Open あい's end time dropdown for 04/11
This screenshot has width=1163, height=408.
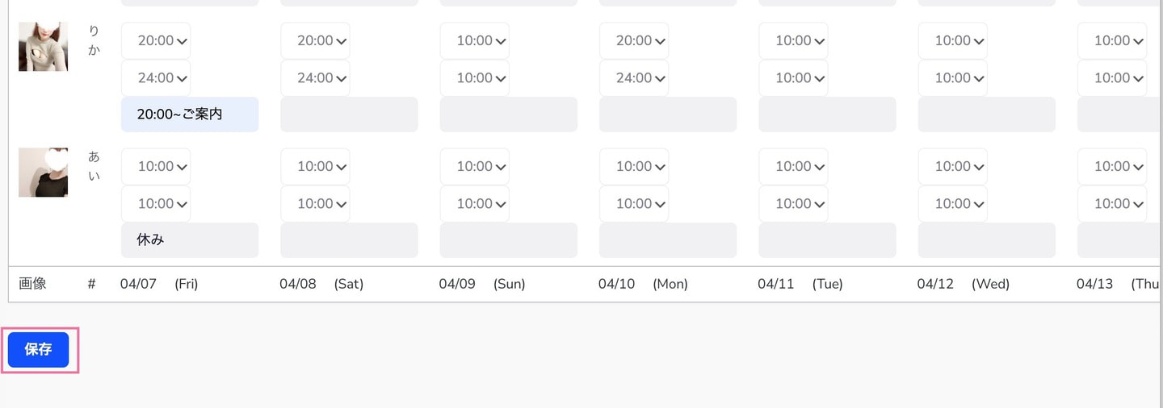[793, 204]
